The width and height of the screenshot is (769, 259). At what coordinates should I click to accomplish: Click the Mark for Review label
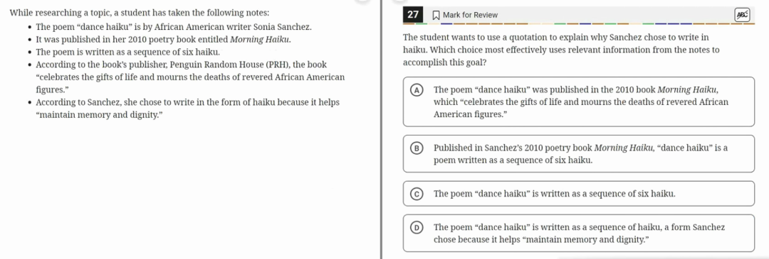click(x=470, y=15)
